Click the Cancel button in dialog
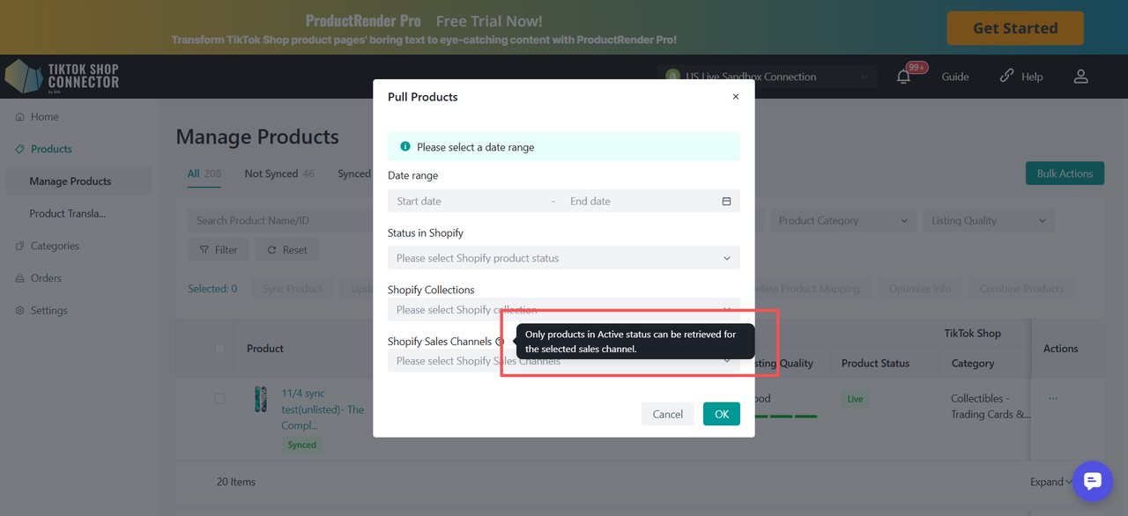The width and height of the screenshot is (1128, 516). point(667,414)
